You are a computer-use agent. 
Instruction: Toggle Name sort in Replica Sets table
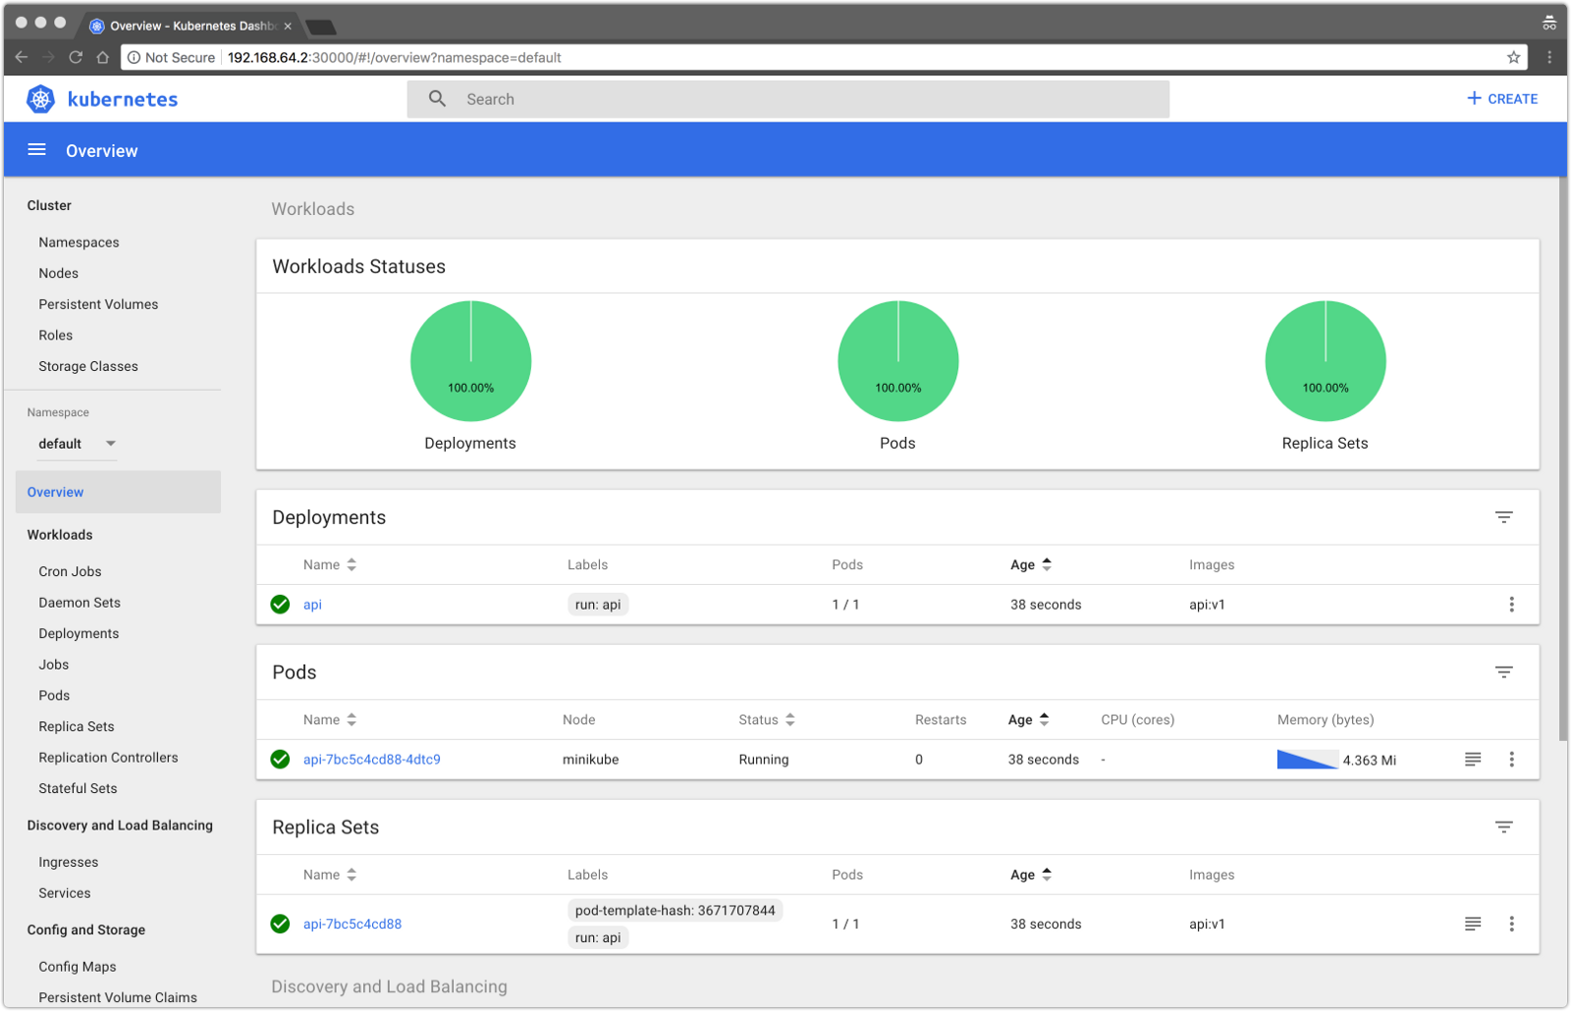[329, 875]
